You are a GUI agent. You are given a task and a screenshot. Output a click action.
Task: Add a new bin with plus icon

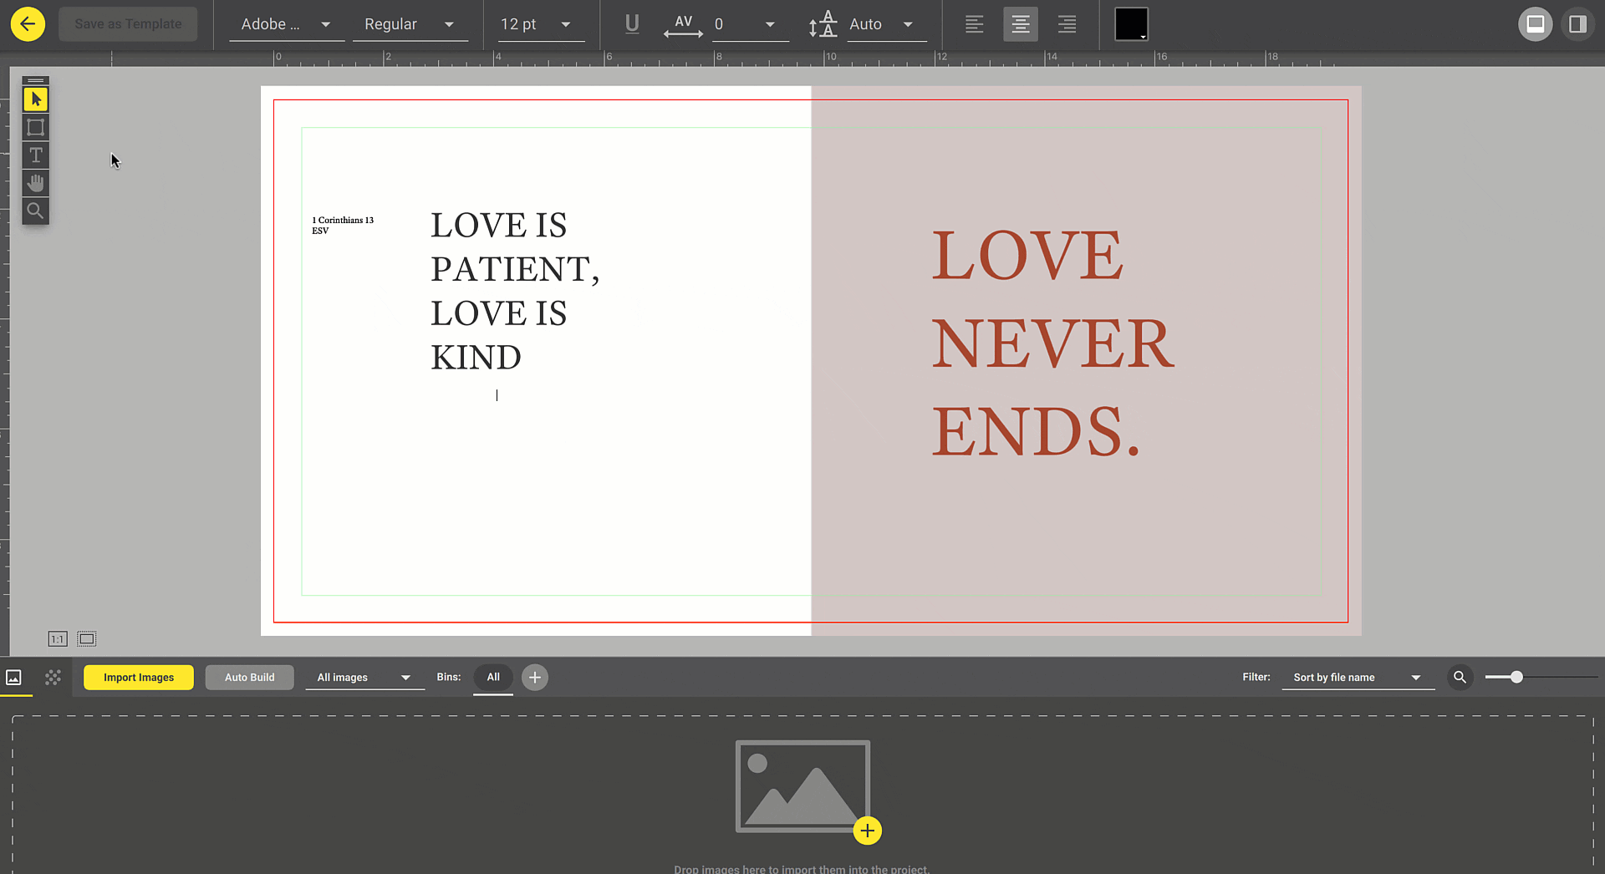[x=535, y=678]
